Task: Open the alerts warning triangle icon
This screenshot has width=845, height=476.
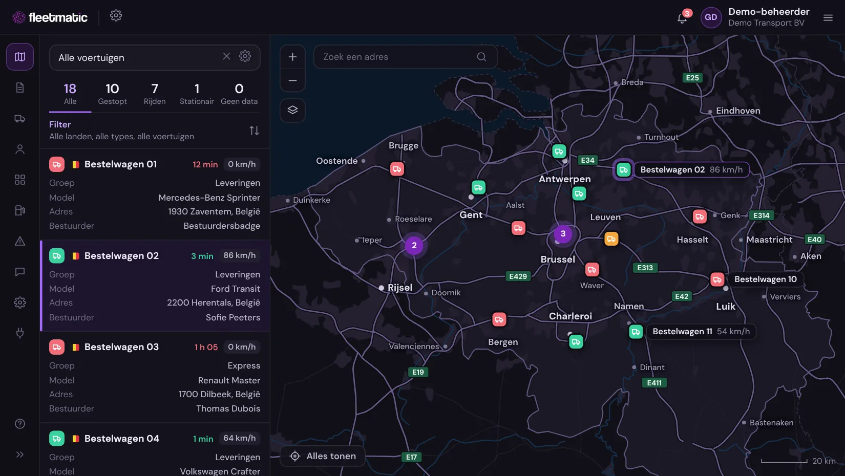Action: pyautogui.click(x=20, y=241)
